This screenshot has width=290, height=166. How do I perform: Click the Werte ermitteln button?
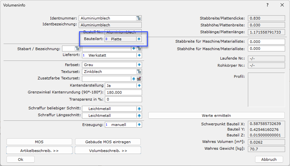(x=216, y=116)
